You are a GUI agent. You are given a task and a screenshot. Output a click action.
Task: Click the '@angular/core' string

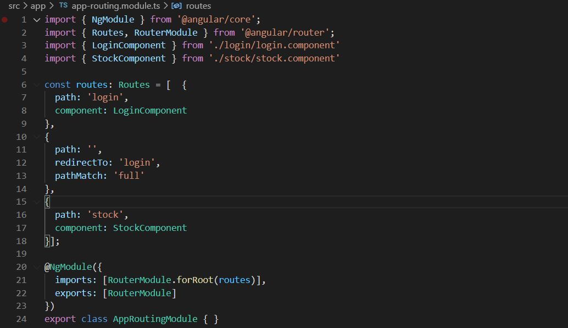[x=216, y=20]
